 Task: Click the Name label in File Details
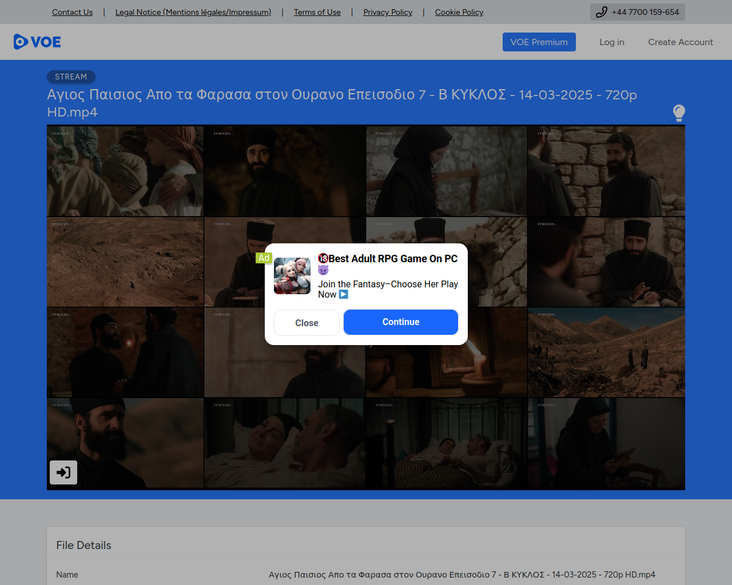67,575
